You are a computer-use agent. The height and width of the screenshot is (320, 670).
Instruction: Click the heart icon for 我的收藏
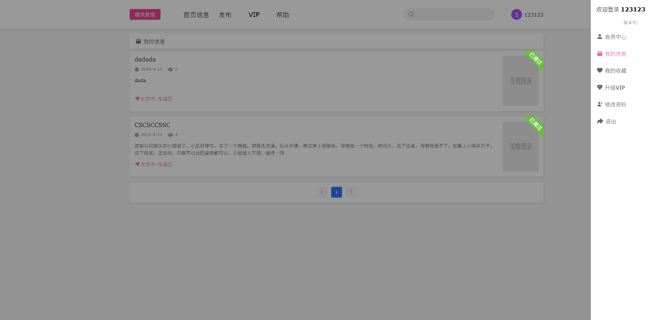[600, 71]
